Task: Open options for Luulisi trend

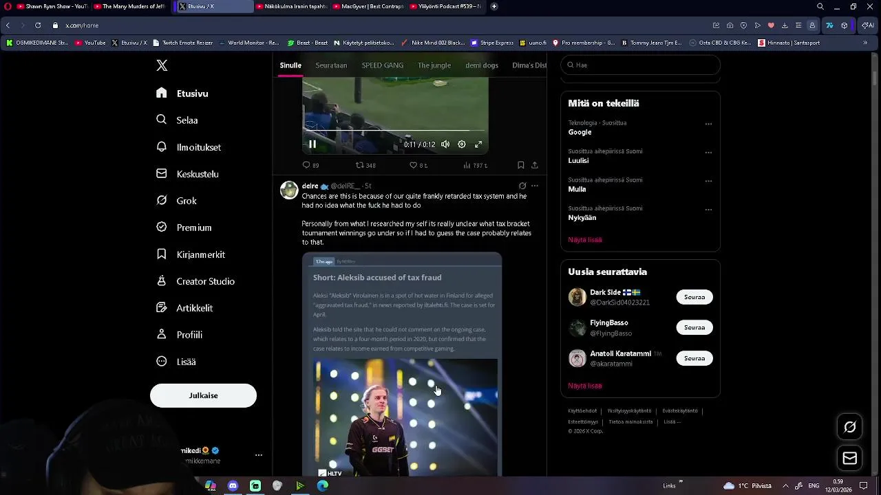Action: click(x=708, y=153)
